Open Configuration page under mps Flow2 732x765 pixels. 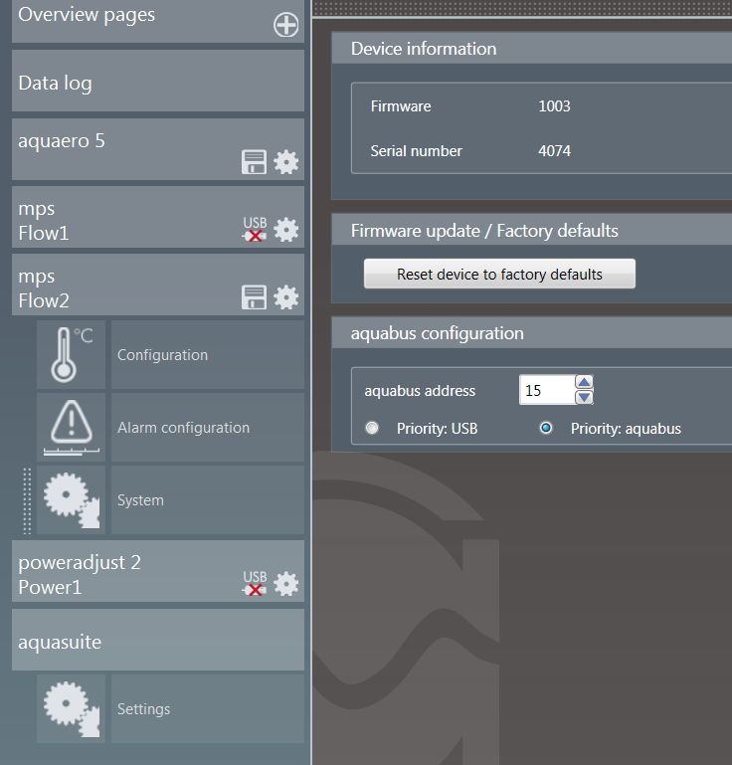click(x=208, y=355)
